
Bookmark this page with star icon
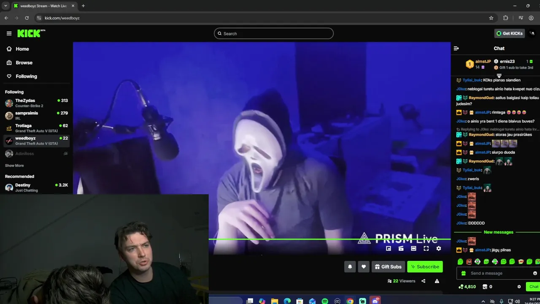coord(491,18)
